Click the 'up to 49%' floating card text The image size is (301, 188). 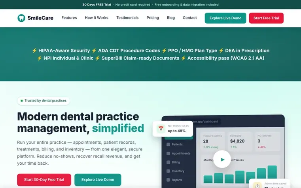177,131
